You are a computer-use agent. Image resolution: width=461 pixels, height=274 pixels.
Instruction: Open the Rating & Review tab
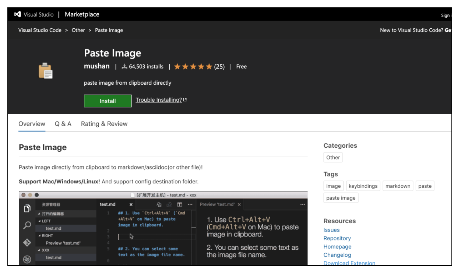(x=104, y=124)
